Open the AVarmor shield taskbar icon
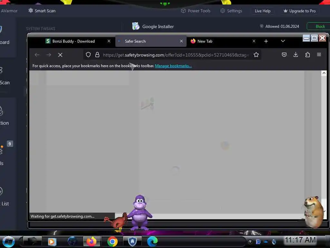This screenshot has width=330, height=248. pyautogui.click(x=132, y=242)
